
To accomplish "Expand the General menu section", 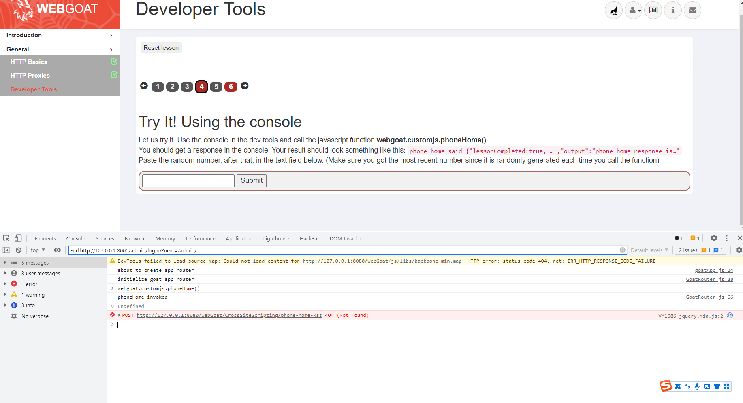I will [x=60, y=49].
